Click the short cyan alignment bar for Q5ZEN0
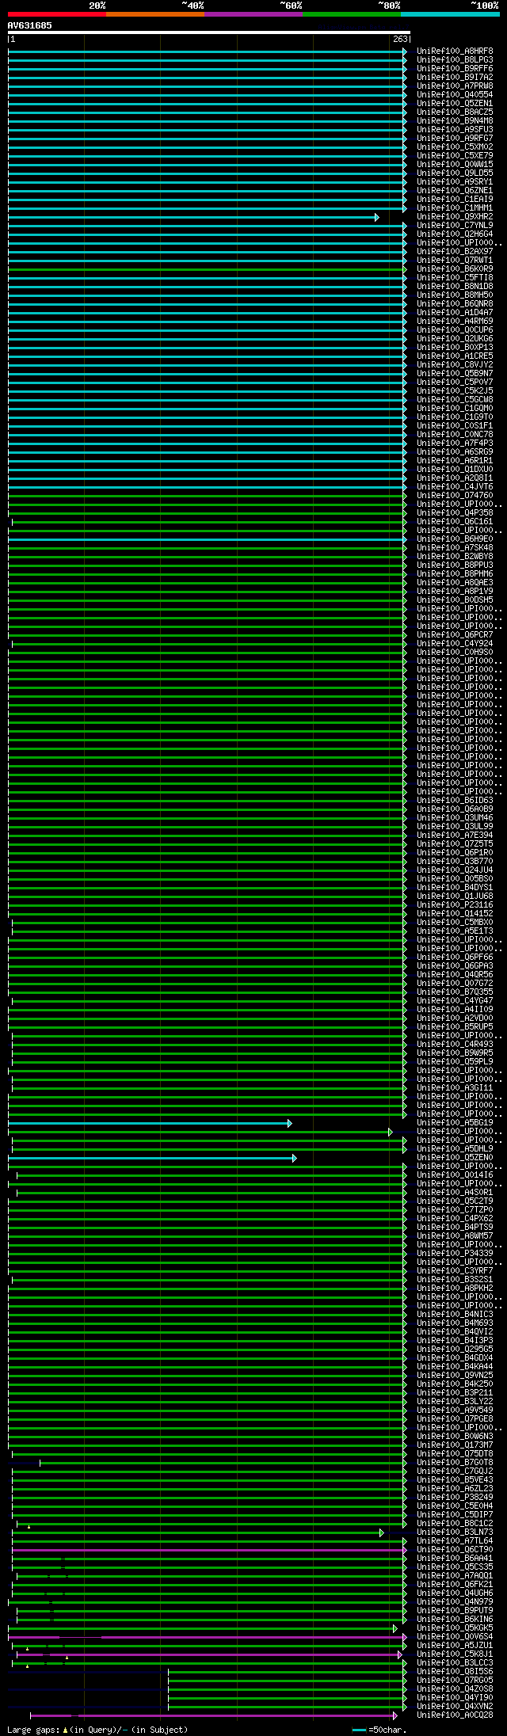Image resolution: width=507 pixels, height=1736 pixels. coord(152,1158)
